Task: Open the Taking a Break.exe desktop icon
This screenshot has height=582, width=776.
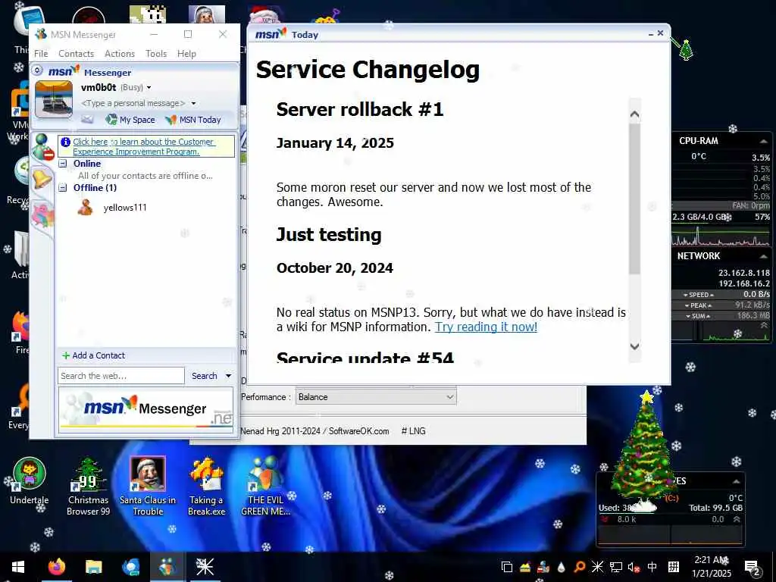Action: [206, 487]
